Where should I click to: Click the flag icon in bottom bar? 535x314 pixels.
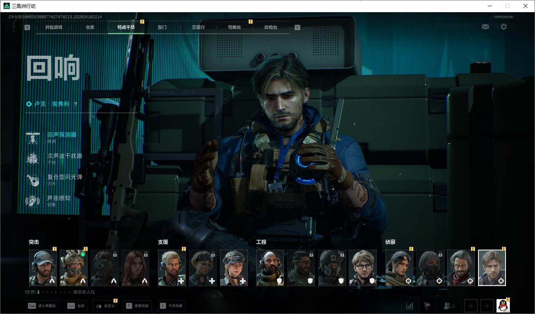coord(427,305)
